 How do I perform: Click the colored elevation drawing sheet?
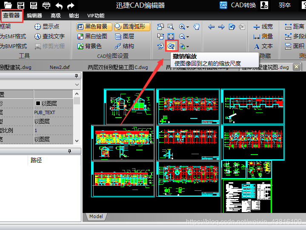123,143
